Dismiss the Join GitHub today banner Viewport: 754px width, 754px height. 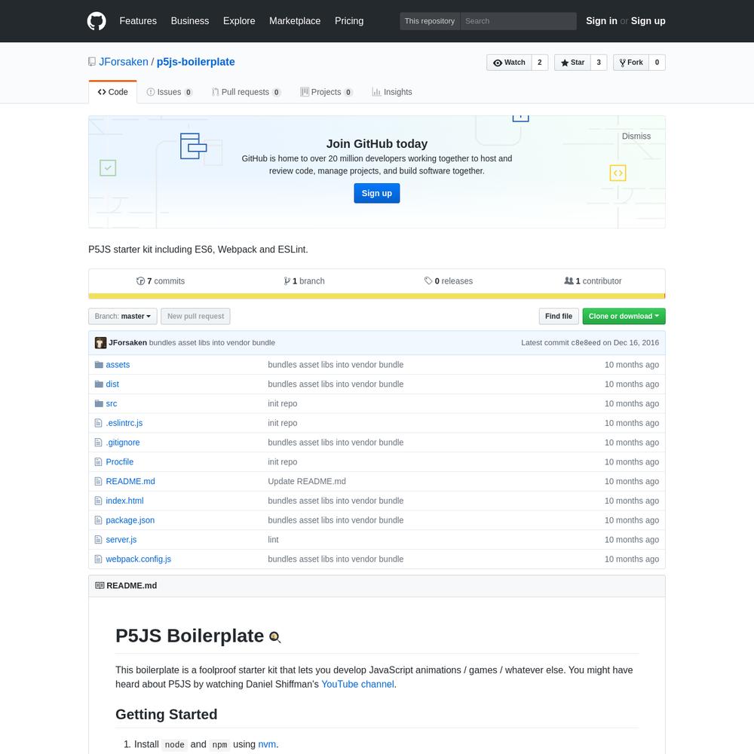(x=636, y=136)
